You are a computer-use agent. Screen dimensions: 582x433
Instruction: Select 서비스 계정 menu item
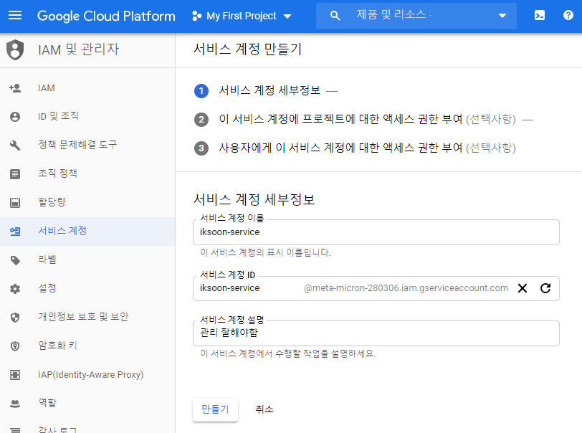87,231
